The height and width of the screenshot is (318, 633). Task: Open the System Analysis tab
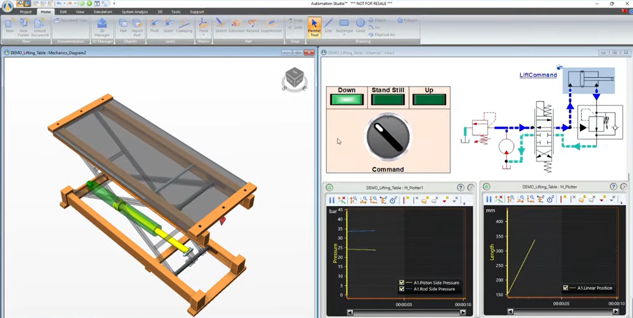click(135, 12)
